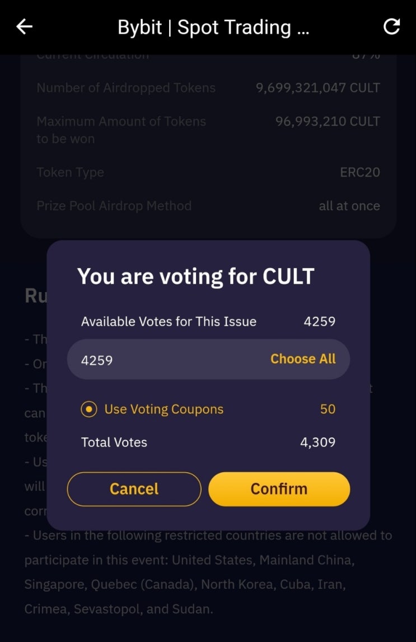Click the You are voting for CULT heading
The height and width of the screenshot is (642, 416).
(x=196, y=276)
